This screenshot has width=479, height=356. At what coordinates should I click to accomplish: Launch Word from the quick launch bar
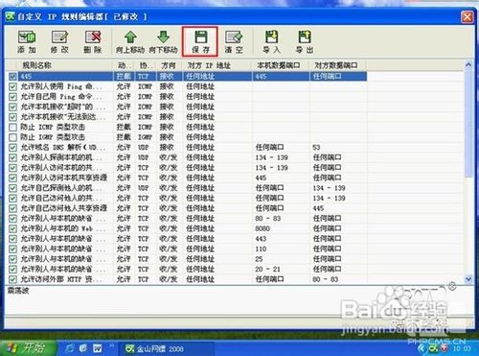(x=98, y=348)
